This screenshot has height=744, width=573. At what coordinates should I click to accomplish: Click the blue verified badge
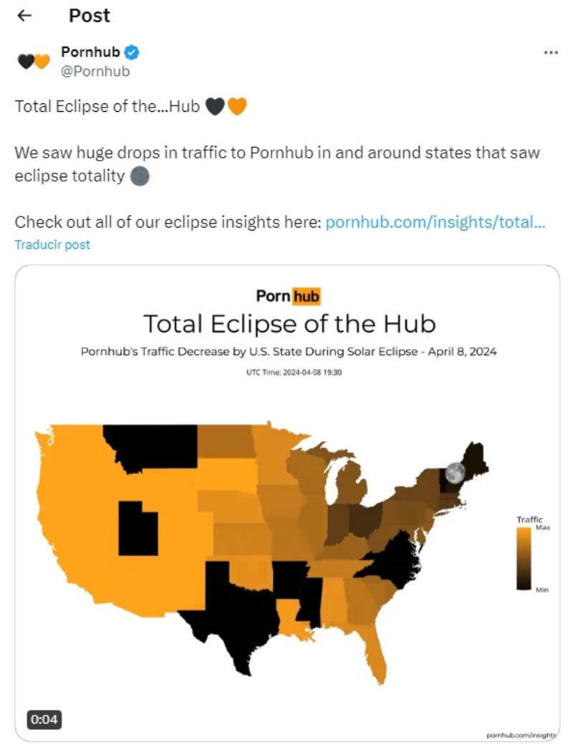tap(132, 52)
